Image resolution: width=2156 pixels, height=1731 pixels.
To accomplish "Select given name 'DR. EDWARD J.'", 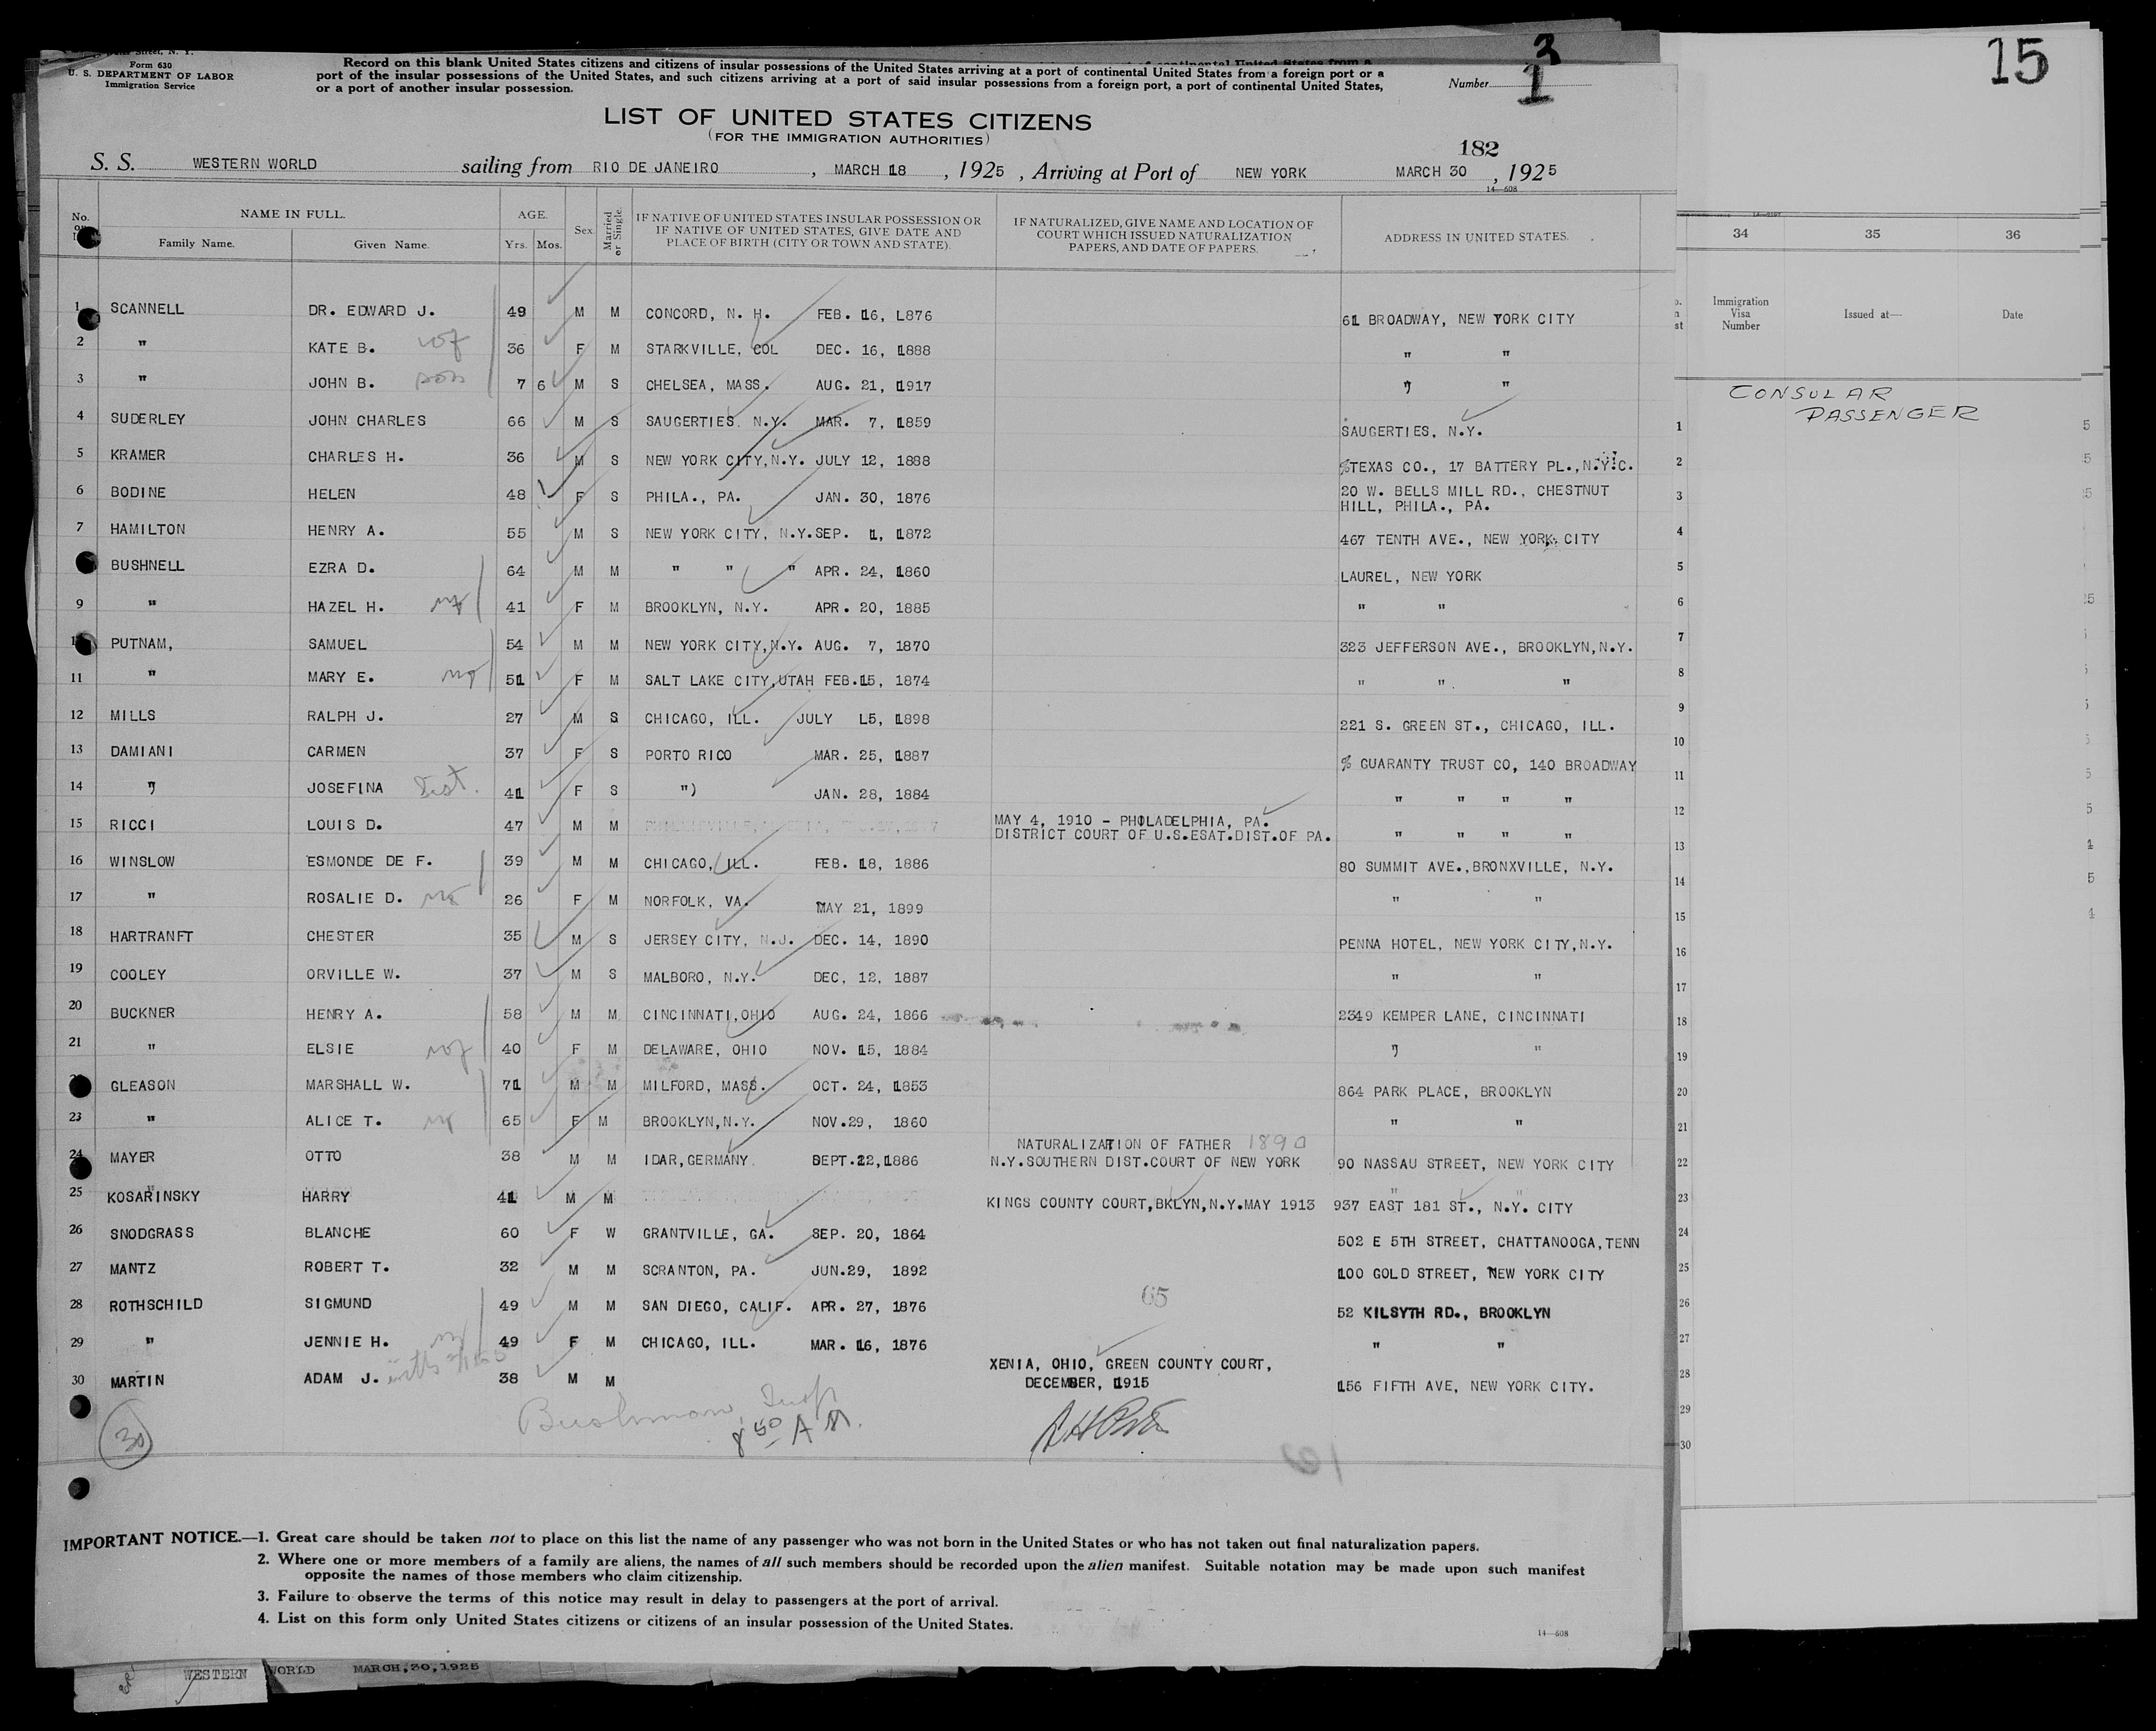I will tap(371, 311).
